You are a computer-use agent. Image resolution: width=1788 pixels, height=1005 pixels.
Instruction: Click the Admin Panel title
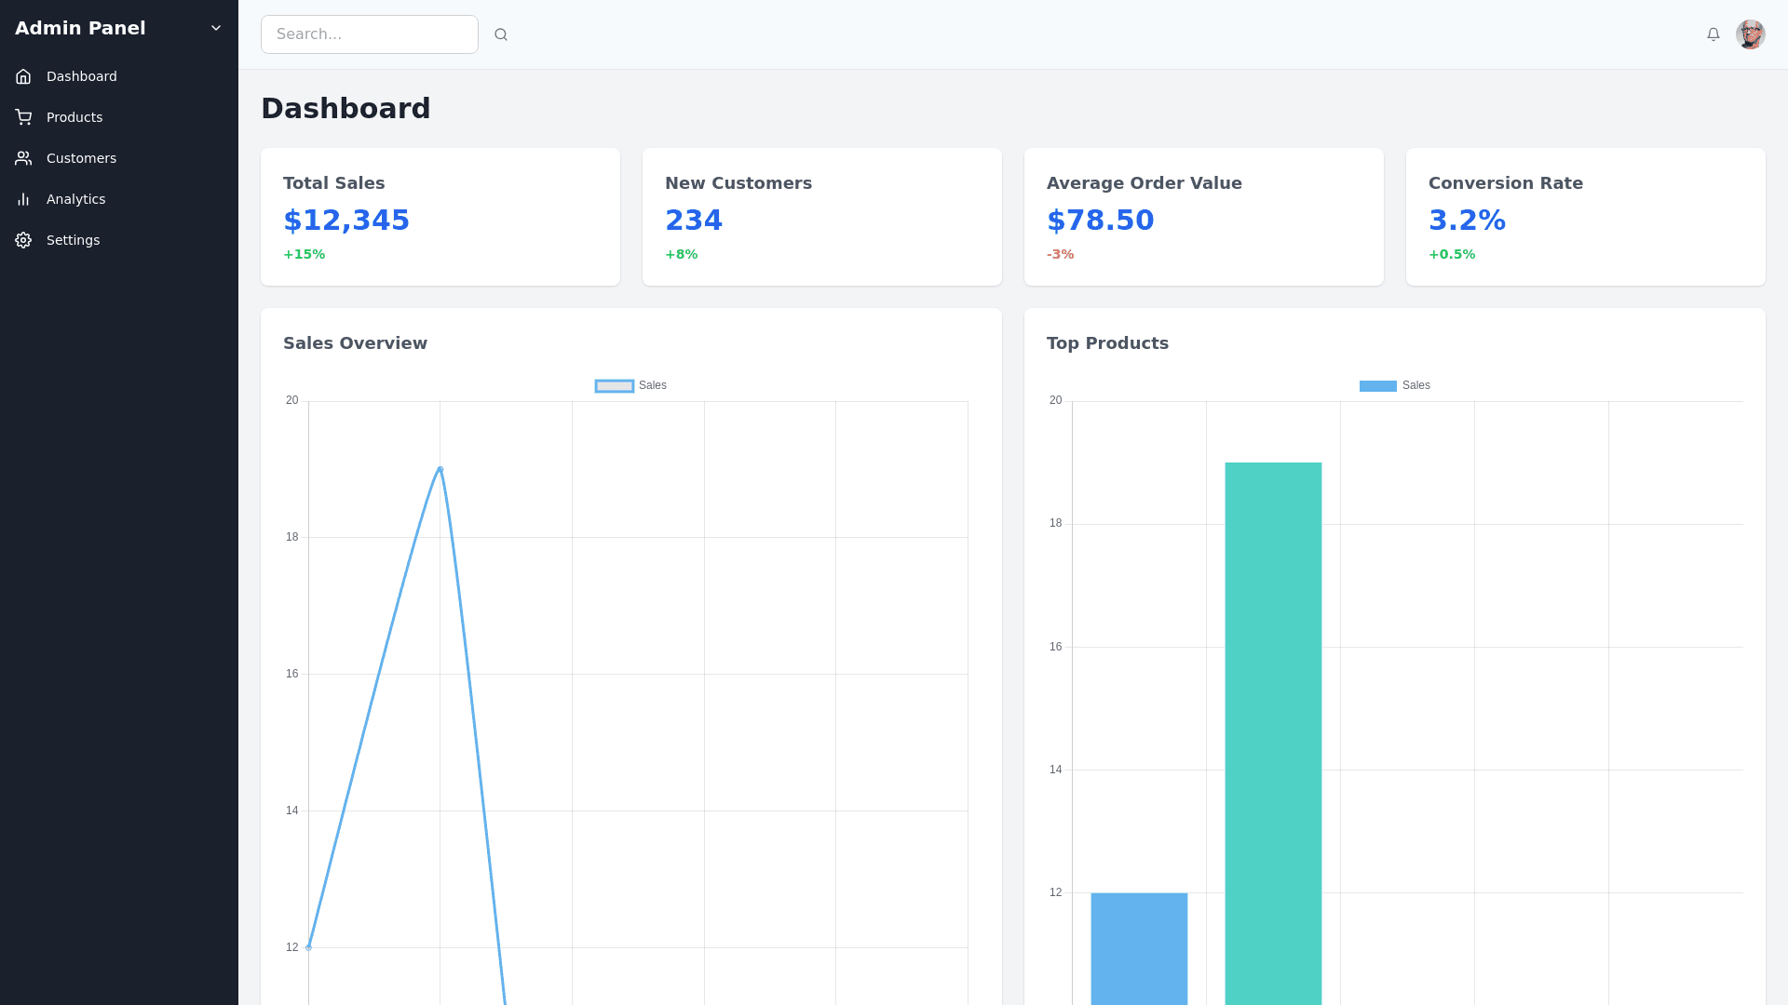[x=80, y=28]
